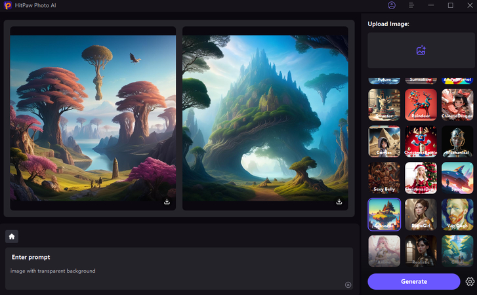Select the Reindeer style thumbnail
The image size is (477, 295).
tap(421, 105)
